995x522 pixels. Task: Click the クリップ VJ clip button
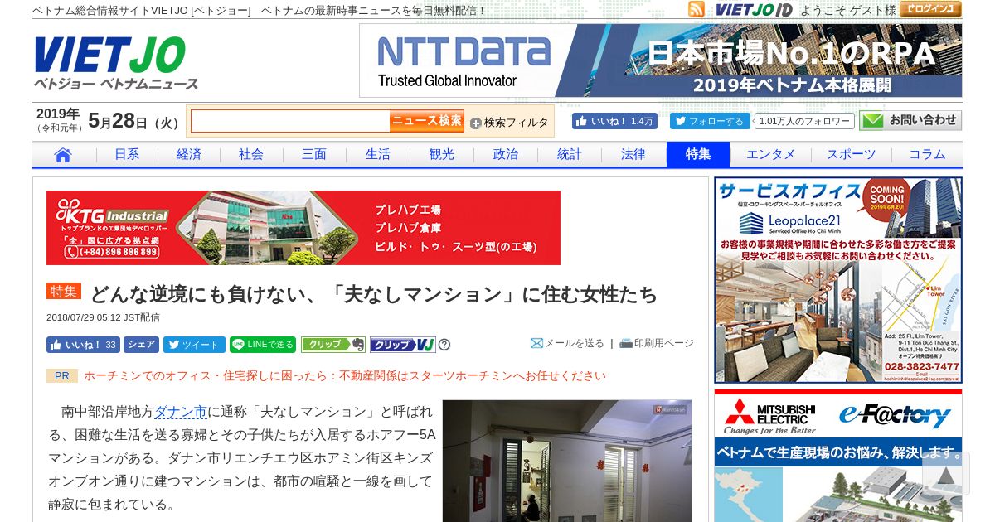pyautogui.click(x=403, y=345)
